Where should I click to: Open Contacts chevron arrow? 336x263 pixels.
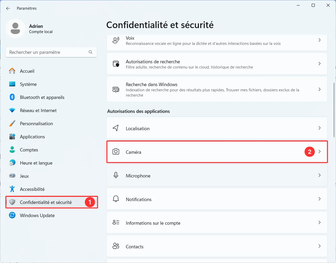pyautogui.click(x=319, y=246)
